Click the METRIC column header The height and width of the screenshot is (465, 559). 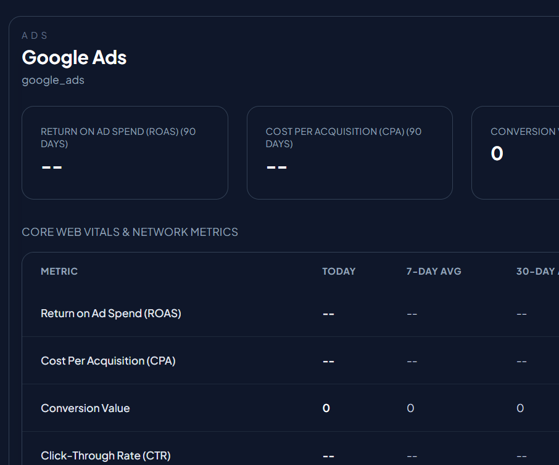(x=59, y=272)
